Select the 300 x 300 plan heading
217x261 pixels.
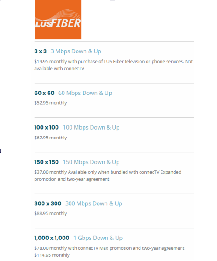48,203
